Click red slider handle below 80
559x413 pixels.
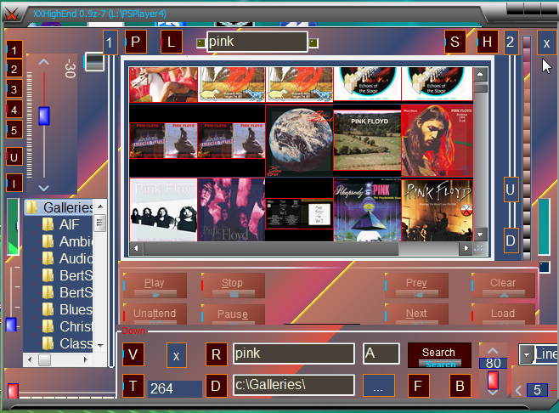pos(493,380)
